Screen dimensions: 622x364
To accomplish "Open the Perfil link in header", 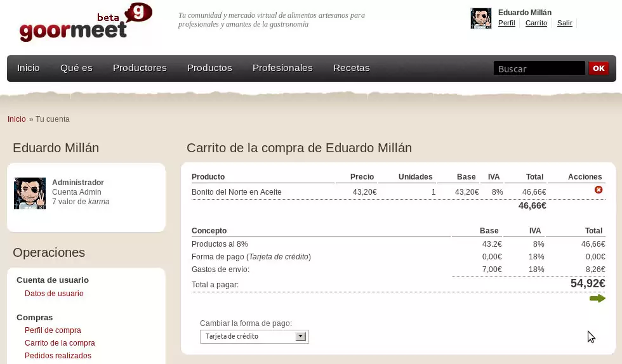I will point(506,23).
